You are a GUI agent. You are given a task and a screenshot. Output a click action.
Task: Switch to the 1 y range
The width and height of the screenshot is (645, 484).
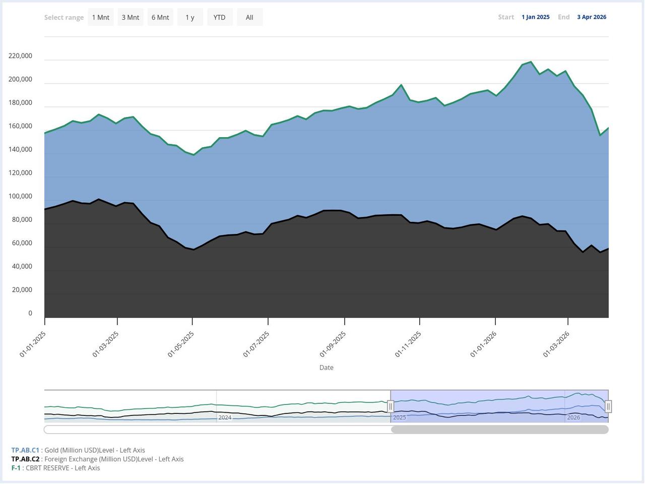pyautogui.click(x=190, y=17)
